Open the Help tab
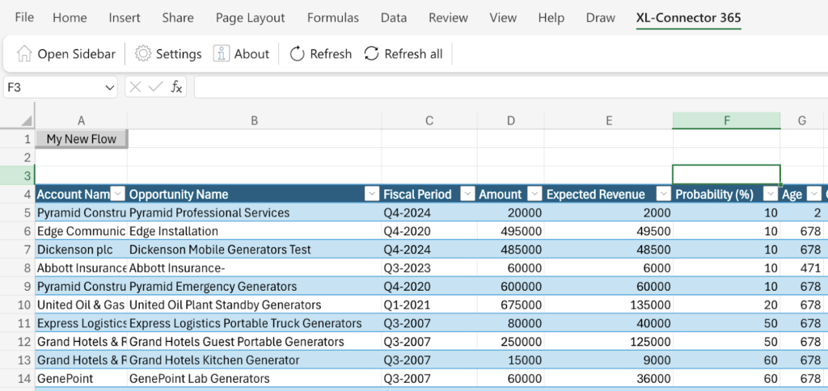 (551, 18)
